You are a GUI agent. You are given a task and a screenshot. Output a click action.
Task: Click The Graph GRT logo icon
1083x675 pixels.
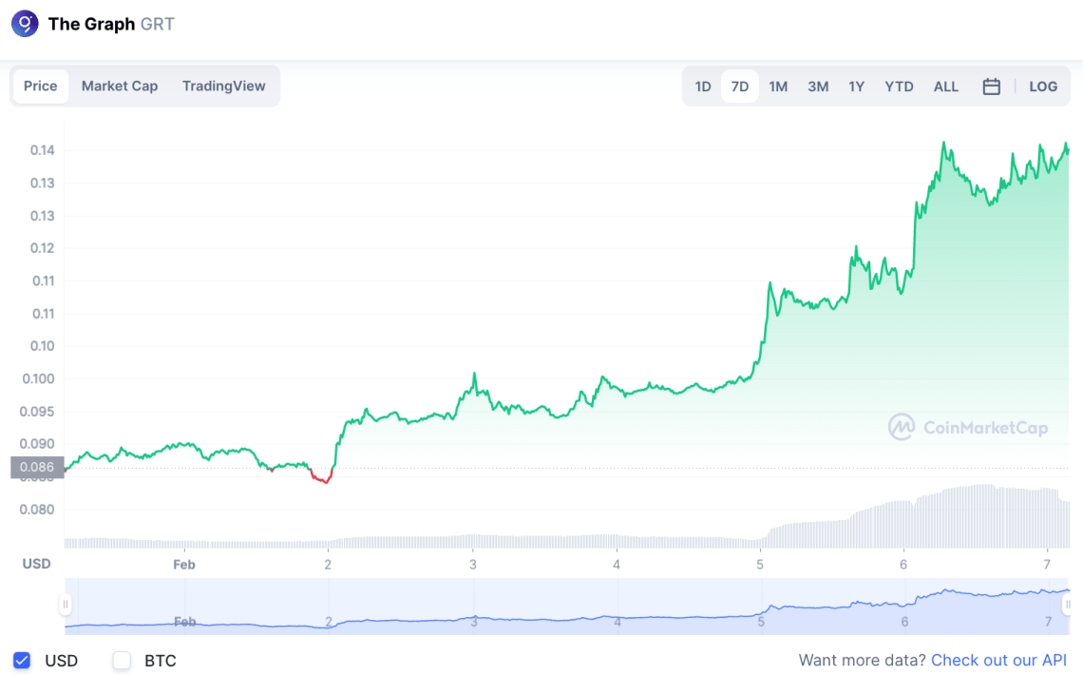click(x=25, y=24)
